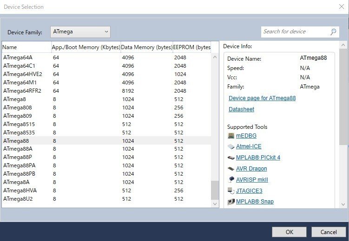
Task: Click the MPLAB Snap tool icon
Action: pyautogui.click(x=231, y=202)
